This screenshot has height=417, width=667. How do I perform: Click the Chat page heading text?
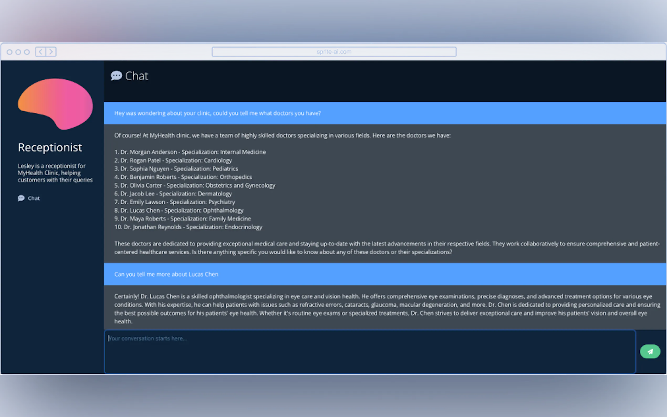[x=137, y=76]
